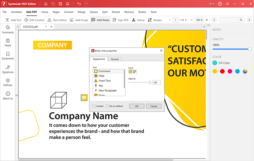The width and height of the screenshot is (254, 161).
Task: Open the Merge menu
Action: tap(82, 12)
